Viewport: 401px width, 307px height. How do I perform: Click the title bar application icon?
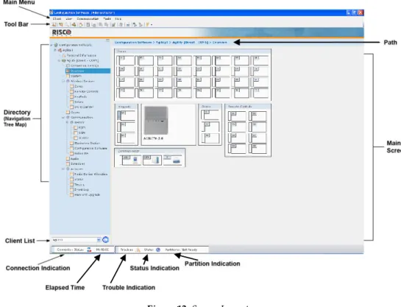[x=52, y=13]
